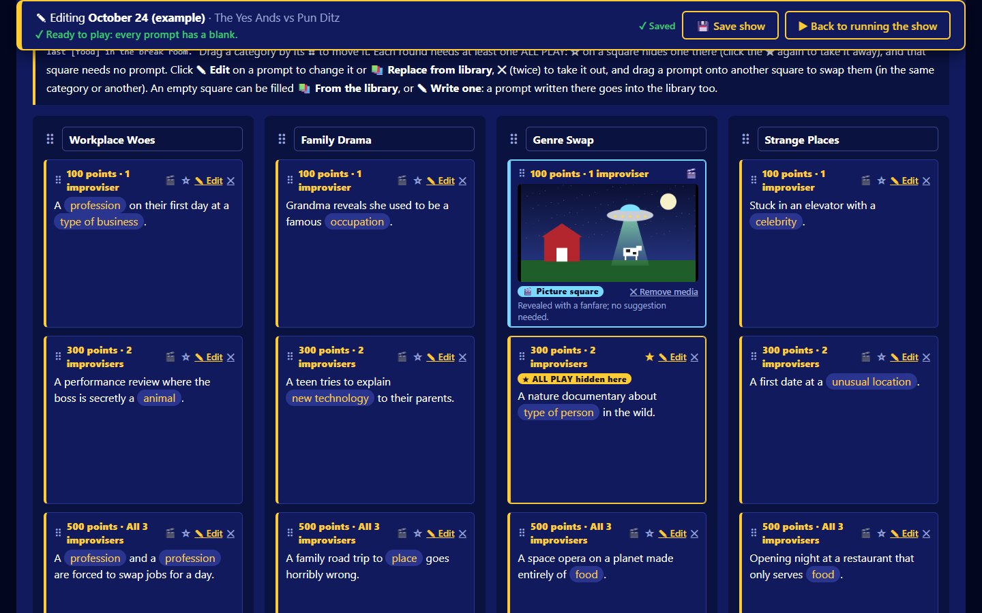Screen dimensions: 982x613
Task: Click the X on 'nature documentary' card
Action: 694,357
